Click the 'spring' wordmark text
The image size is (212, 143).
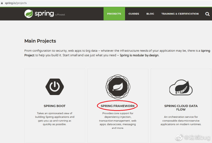[x=44, y=14]
